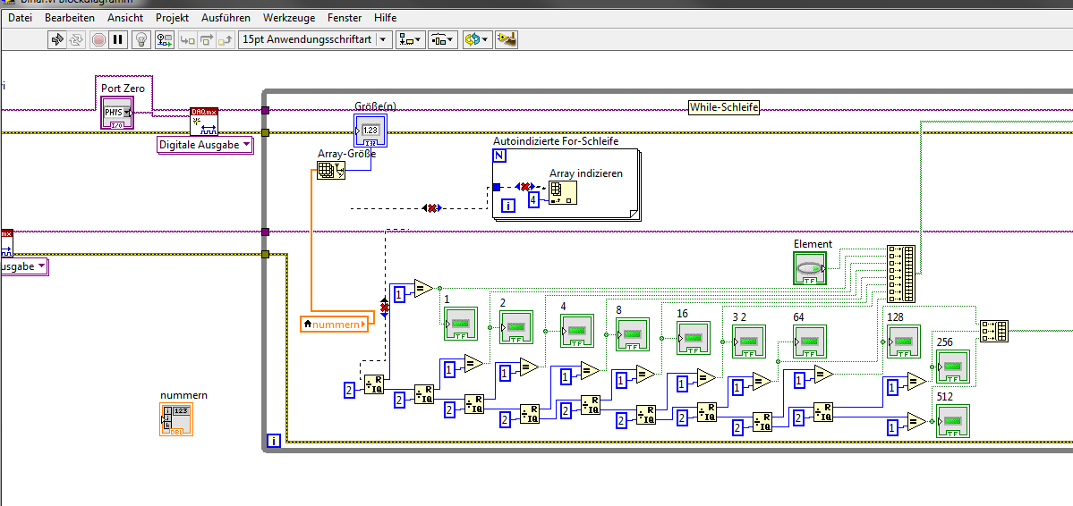
Task: Toggle the retain wire values button
Action: [x=165, y=39]
